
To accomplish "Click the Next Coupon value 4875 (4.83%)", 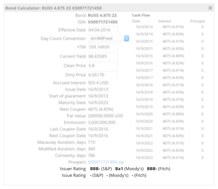I will pos(101,109).
